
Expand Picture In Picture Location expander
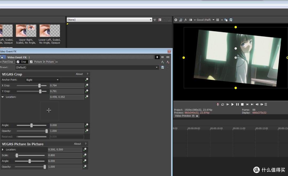[3, 150]
